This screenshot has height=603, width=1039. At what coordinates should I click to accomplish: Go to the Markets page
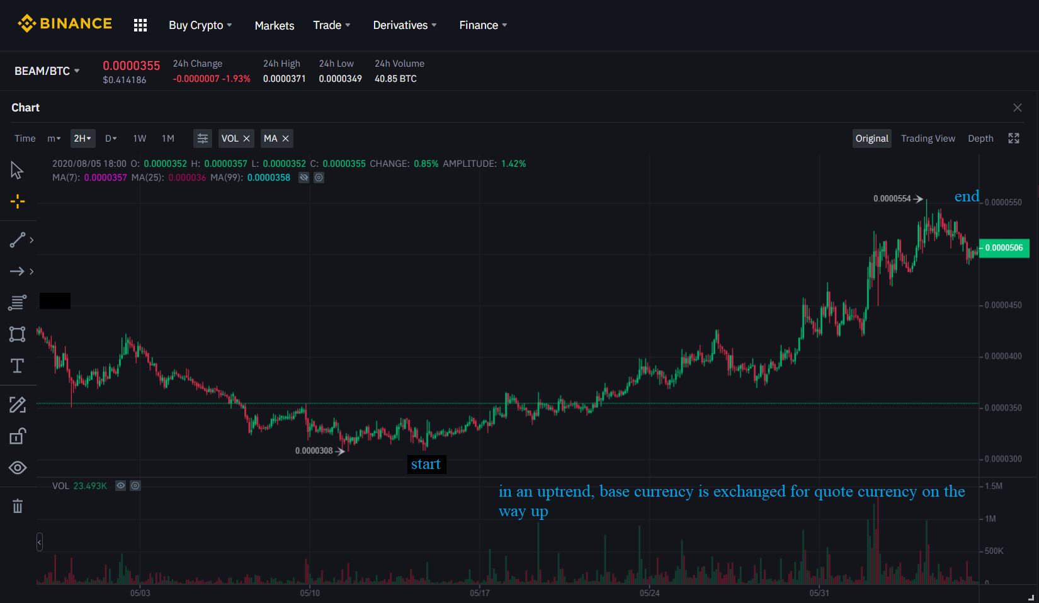coord(275,25)
